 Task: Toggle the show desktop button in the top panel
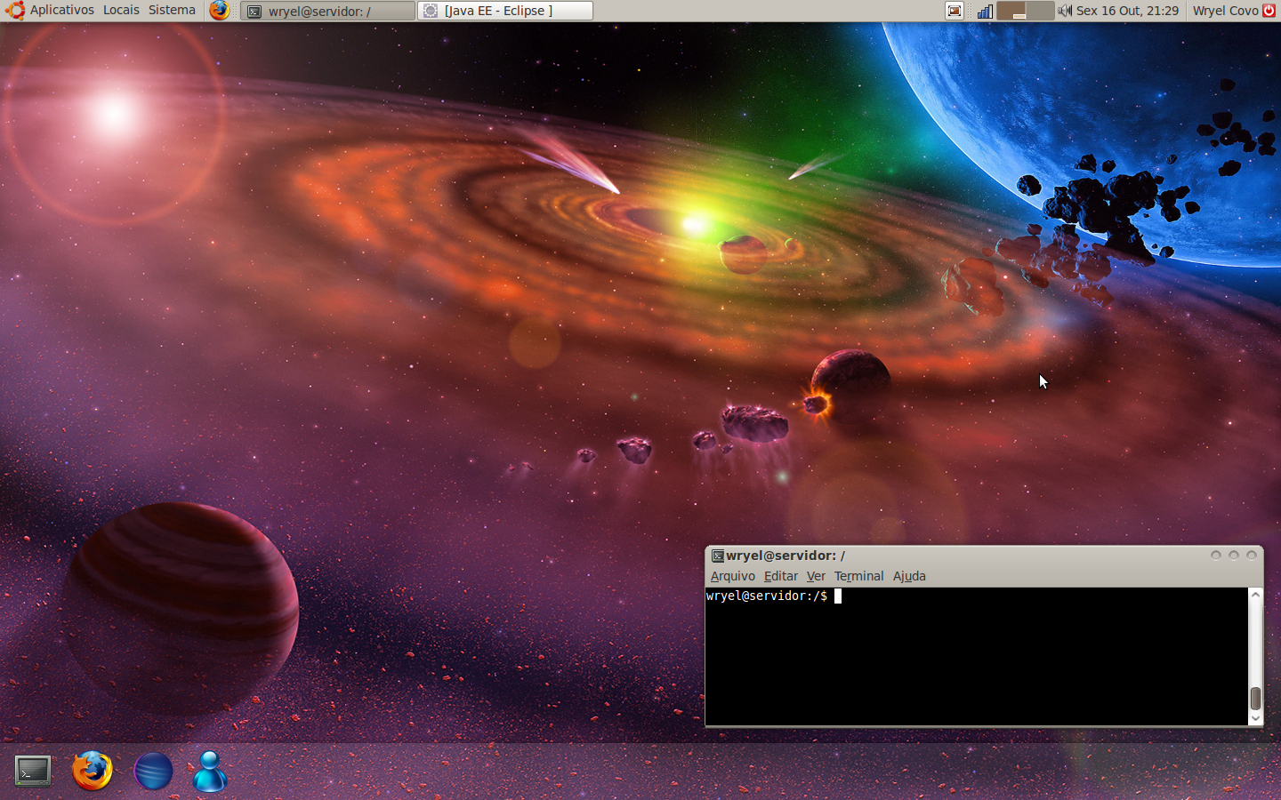[x=955, y=11]
